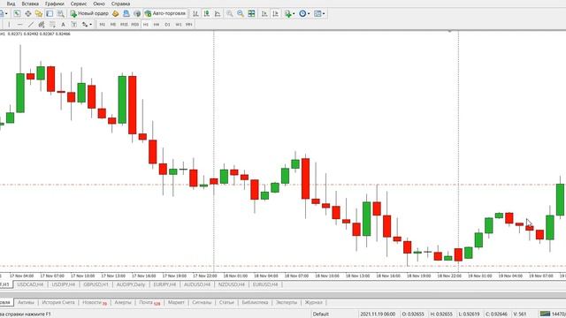The image size is (566, 318).
Task: Open the Окно menu
Action: [99, 4]
